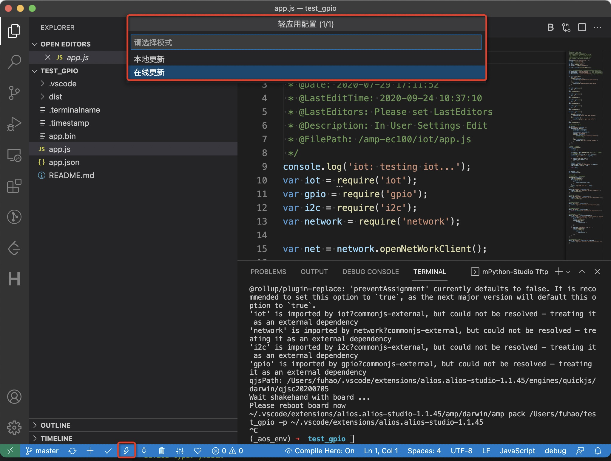Open changes compare icon in editor toolbar
The image size is (611, 461).
pos(566,27)
